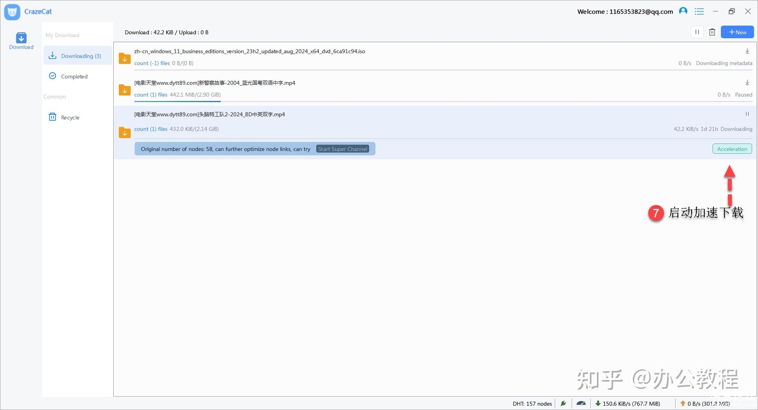
Task: Click the CrazeCat logo icon
Action: pyautogui.click(x=12, y=12)
